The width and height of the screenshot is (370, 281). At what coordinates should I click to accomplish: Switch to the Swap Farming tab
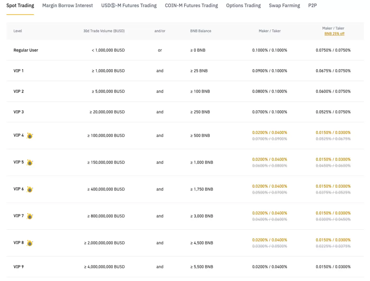tap(284, 6)
